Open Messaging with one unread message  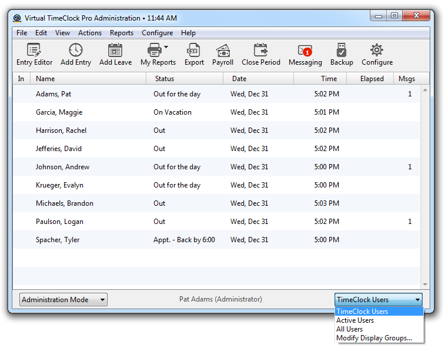pyautogui.click(x=305, y=55)
